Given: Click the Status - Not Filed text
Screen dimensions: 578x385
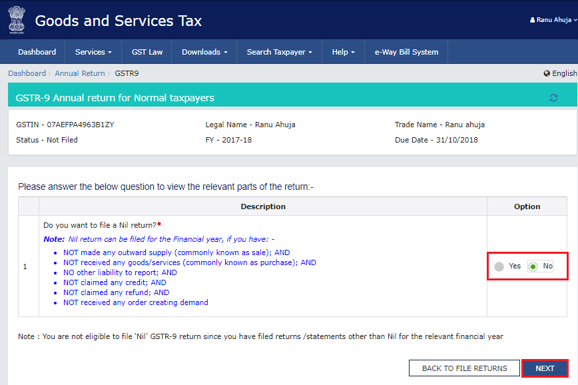Looking at the screenshot, I should [47, 140].
